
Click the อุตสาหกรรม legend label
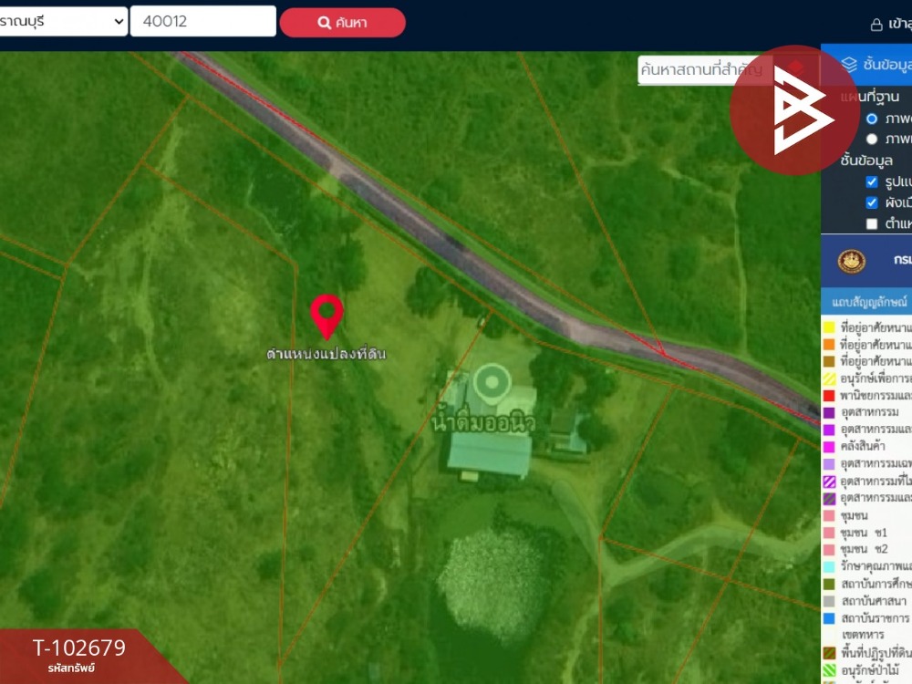[x=869, y=412]
